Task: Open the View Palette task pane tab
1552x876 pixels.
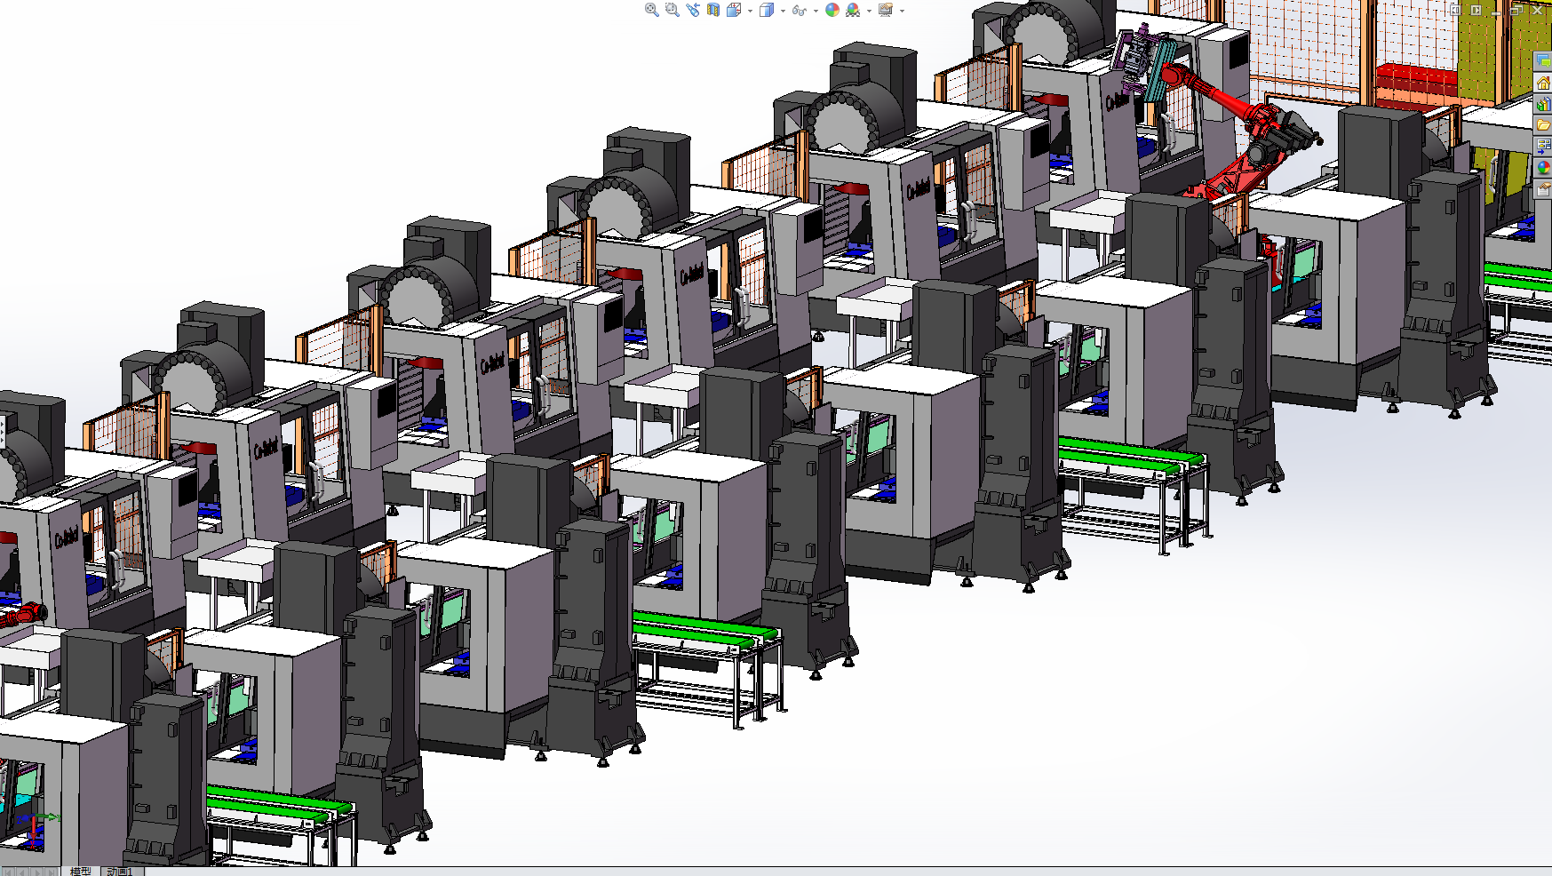Action: click(x=1543, y=146)
